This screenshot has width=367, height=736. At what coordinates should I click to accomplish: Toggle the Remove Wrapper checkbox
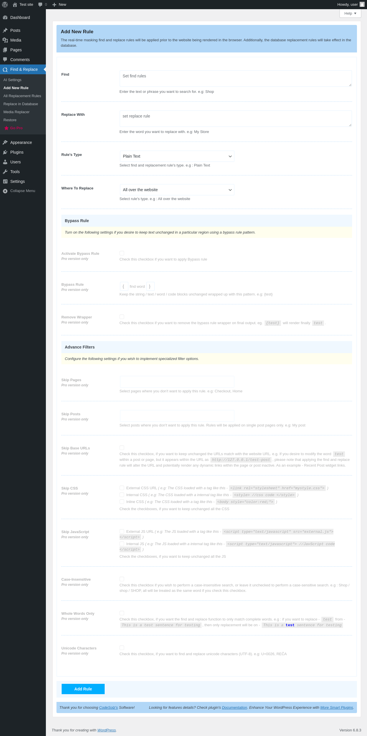tap(122, 317)
